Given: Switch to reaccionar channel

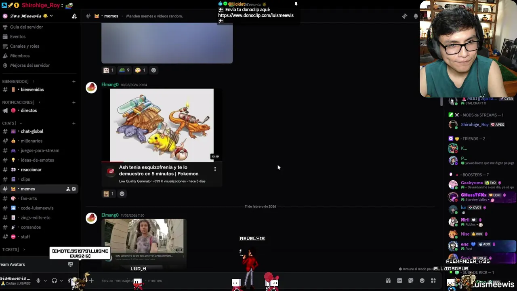Looking at the screenshot, I should [x=40, y=170].
